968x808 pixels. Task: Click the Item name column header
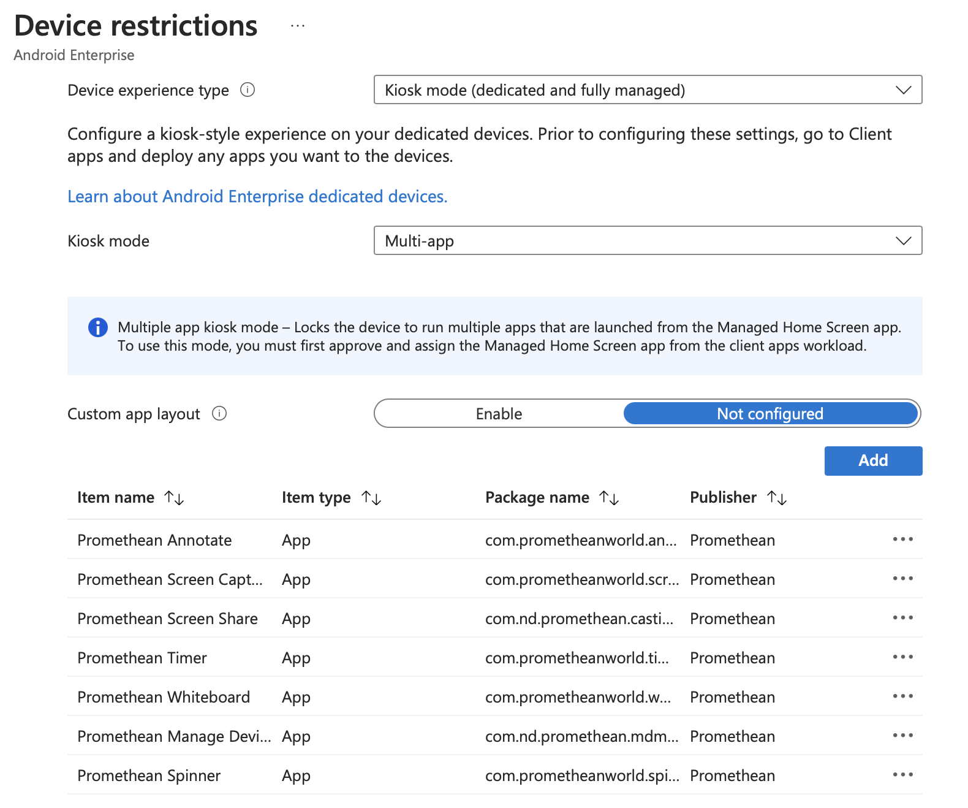(116, 497)
